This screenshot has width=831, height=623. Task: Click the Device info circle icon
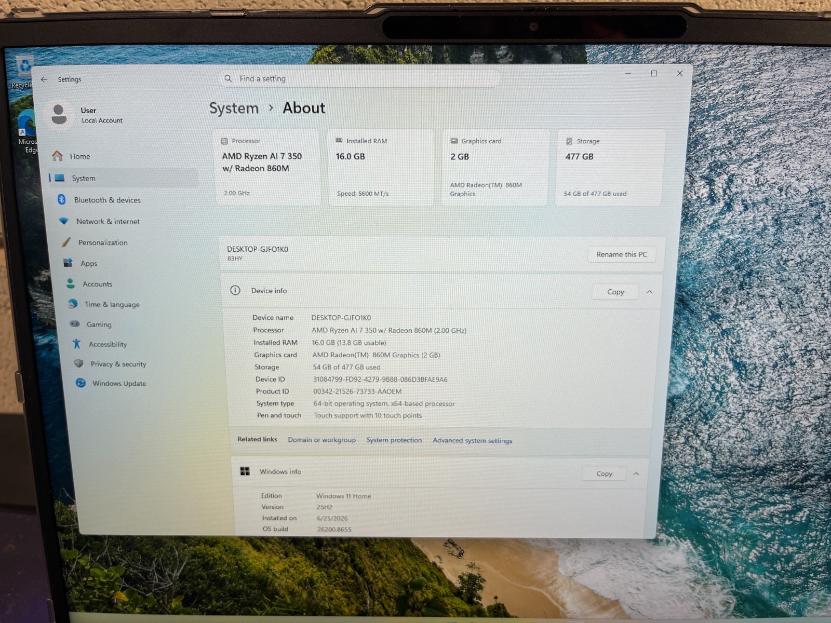235,290
